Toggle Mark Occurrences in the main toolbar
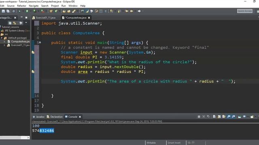This screenshot has width=259, height=145. [87, 11]
